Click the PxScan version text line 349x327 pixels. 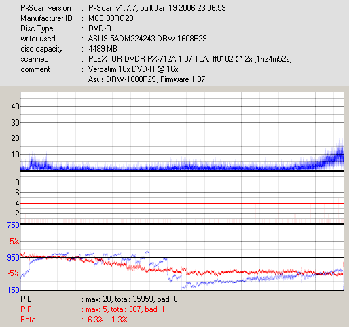click(123, 8)
